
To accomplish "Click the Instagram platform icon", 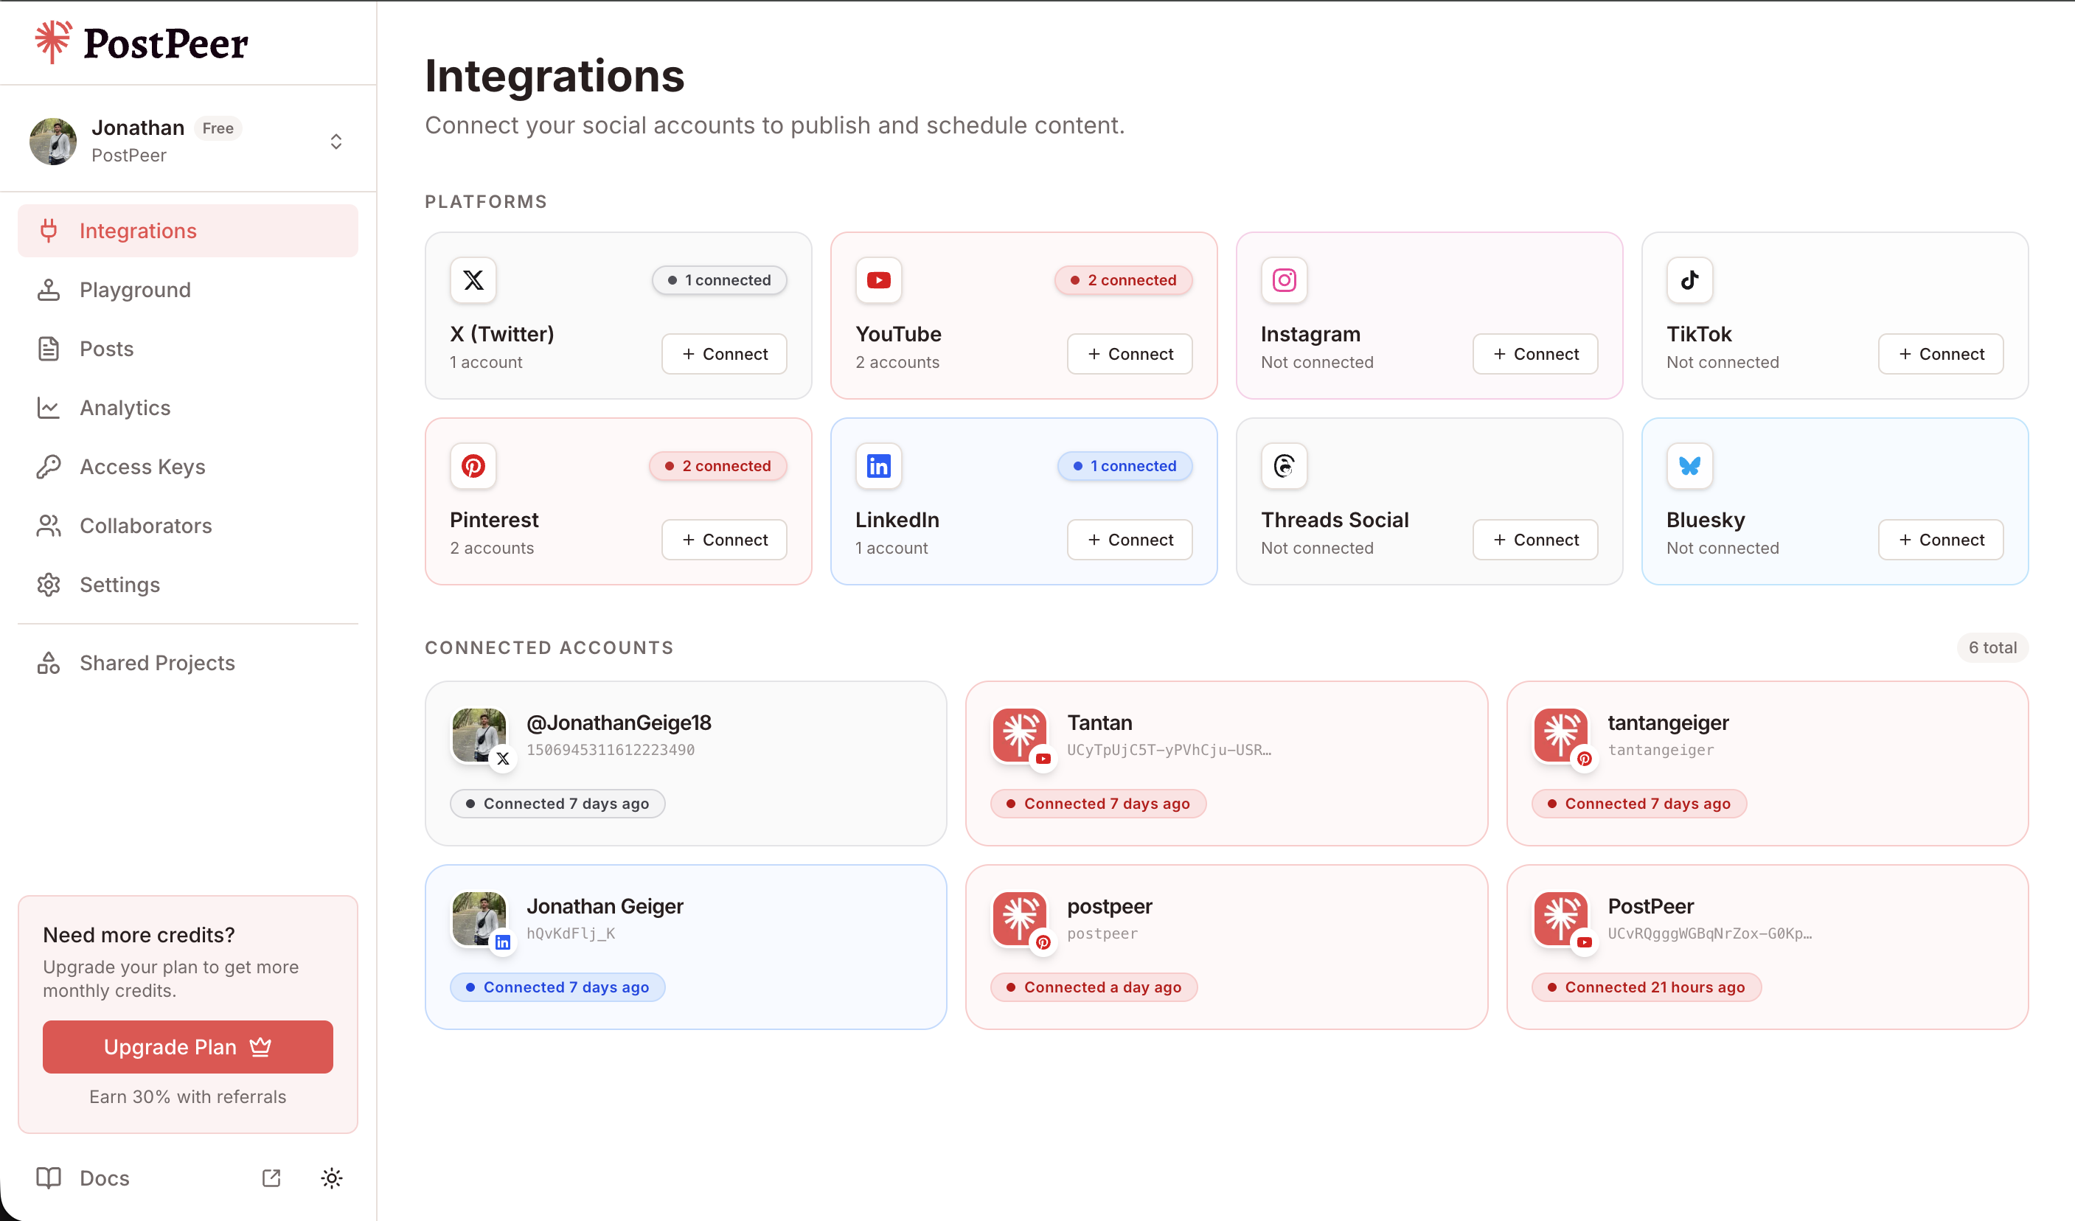I will (1284, 280).
